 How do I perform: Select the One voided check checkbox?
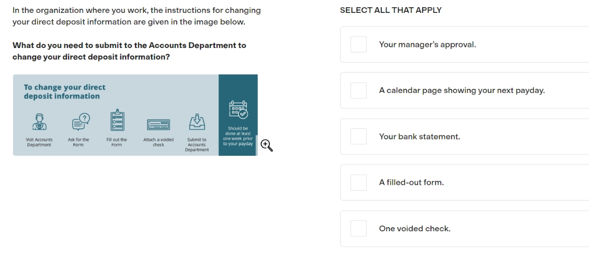tap(359, 228)
